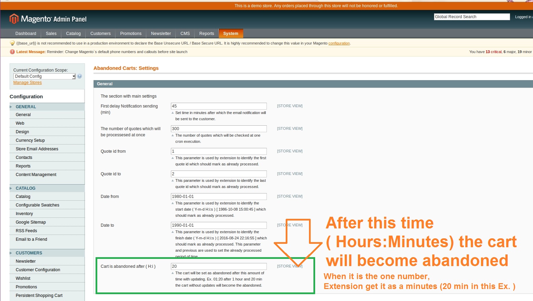Click the Date to field
The height and width of the screenshot is (301, 533).
219,225
